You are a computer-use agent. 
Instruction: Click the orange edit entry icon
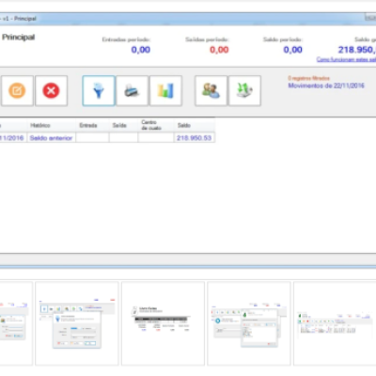click(x=17, y=91)
